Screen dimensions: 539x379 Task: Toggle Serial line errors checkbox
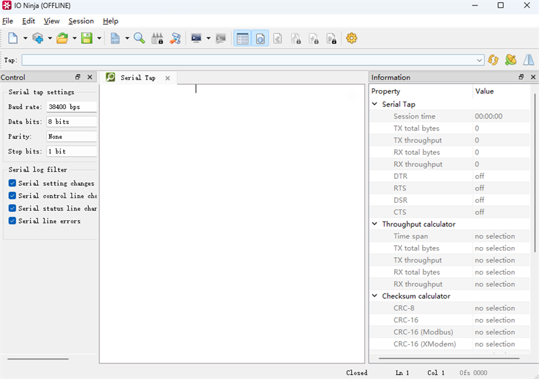[x=12, y=221]
